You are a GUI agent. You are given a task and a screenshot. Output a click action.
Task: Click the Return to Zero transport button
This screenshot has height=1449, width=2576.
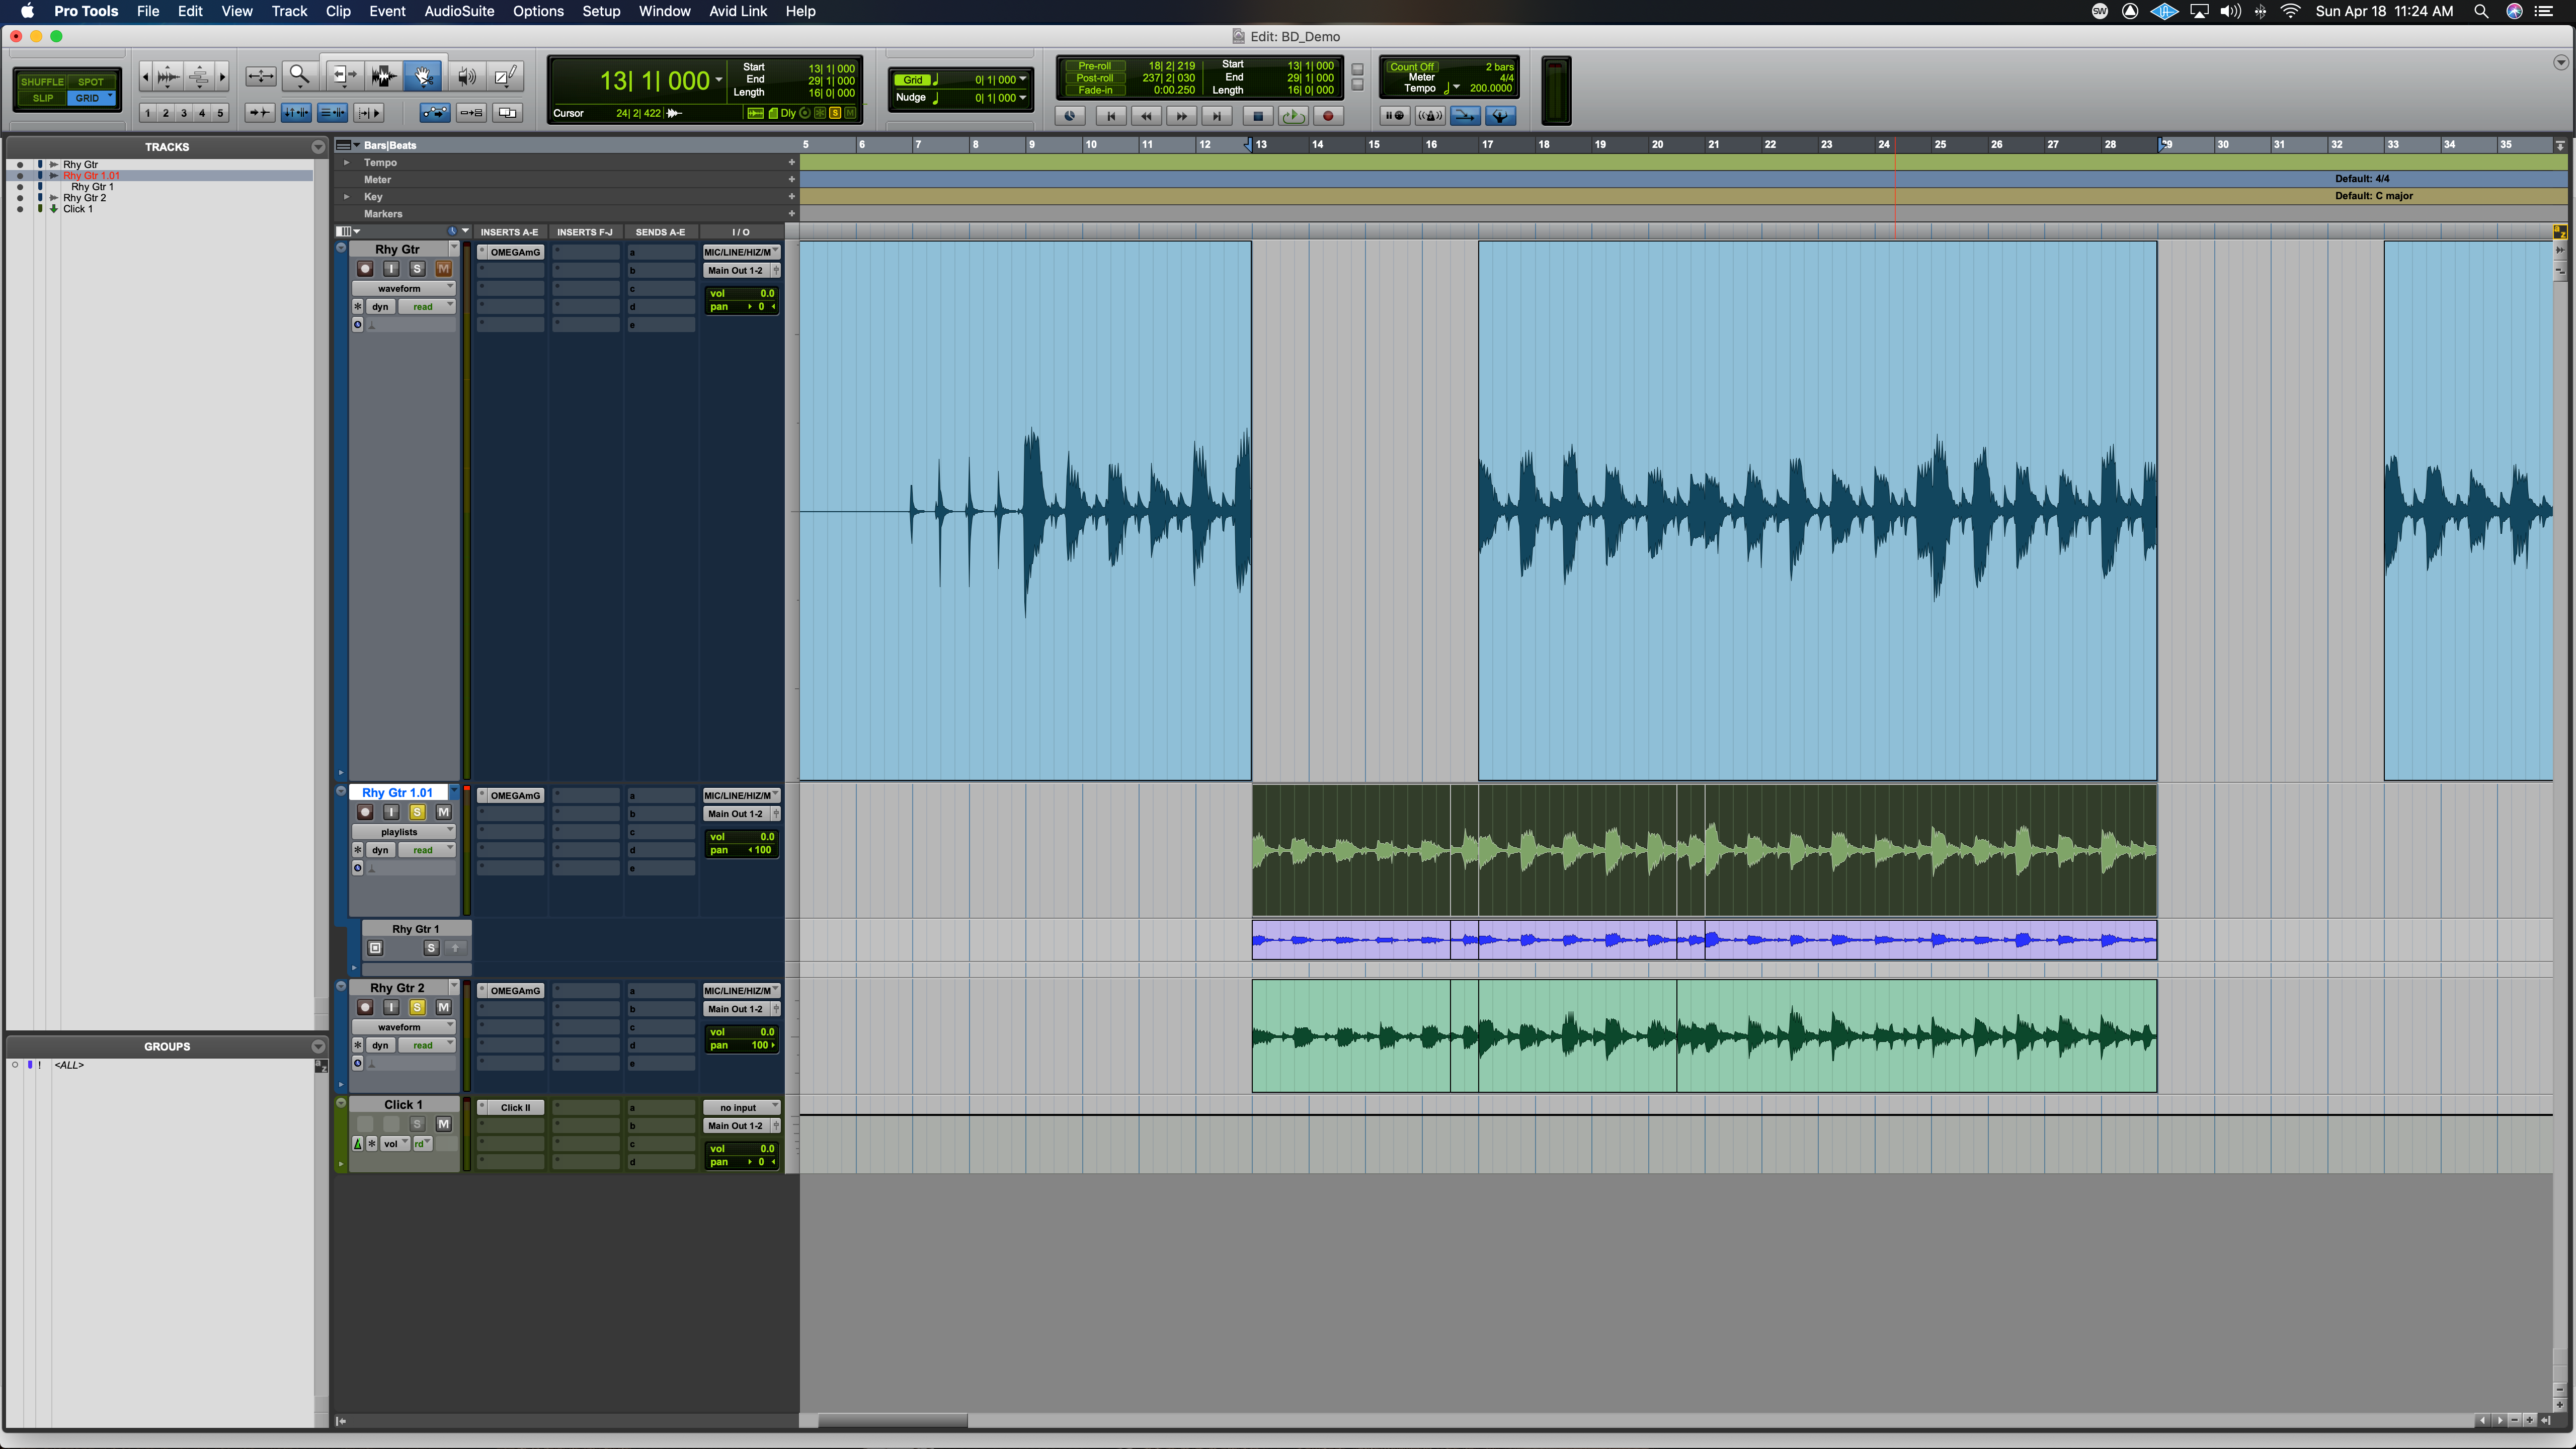[x=1110, y=116]
